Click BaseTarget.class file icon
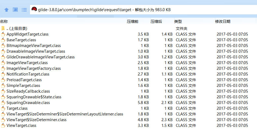 click(3, 40)
